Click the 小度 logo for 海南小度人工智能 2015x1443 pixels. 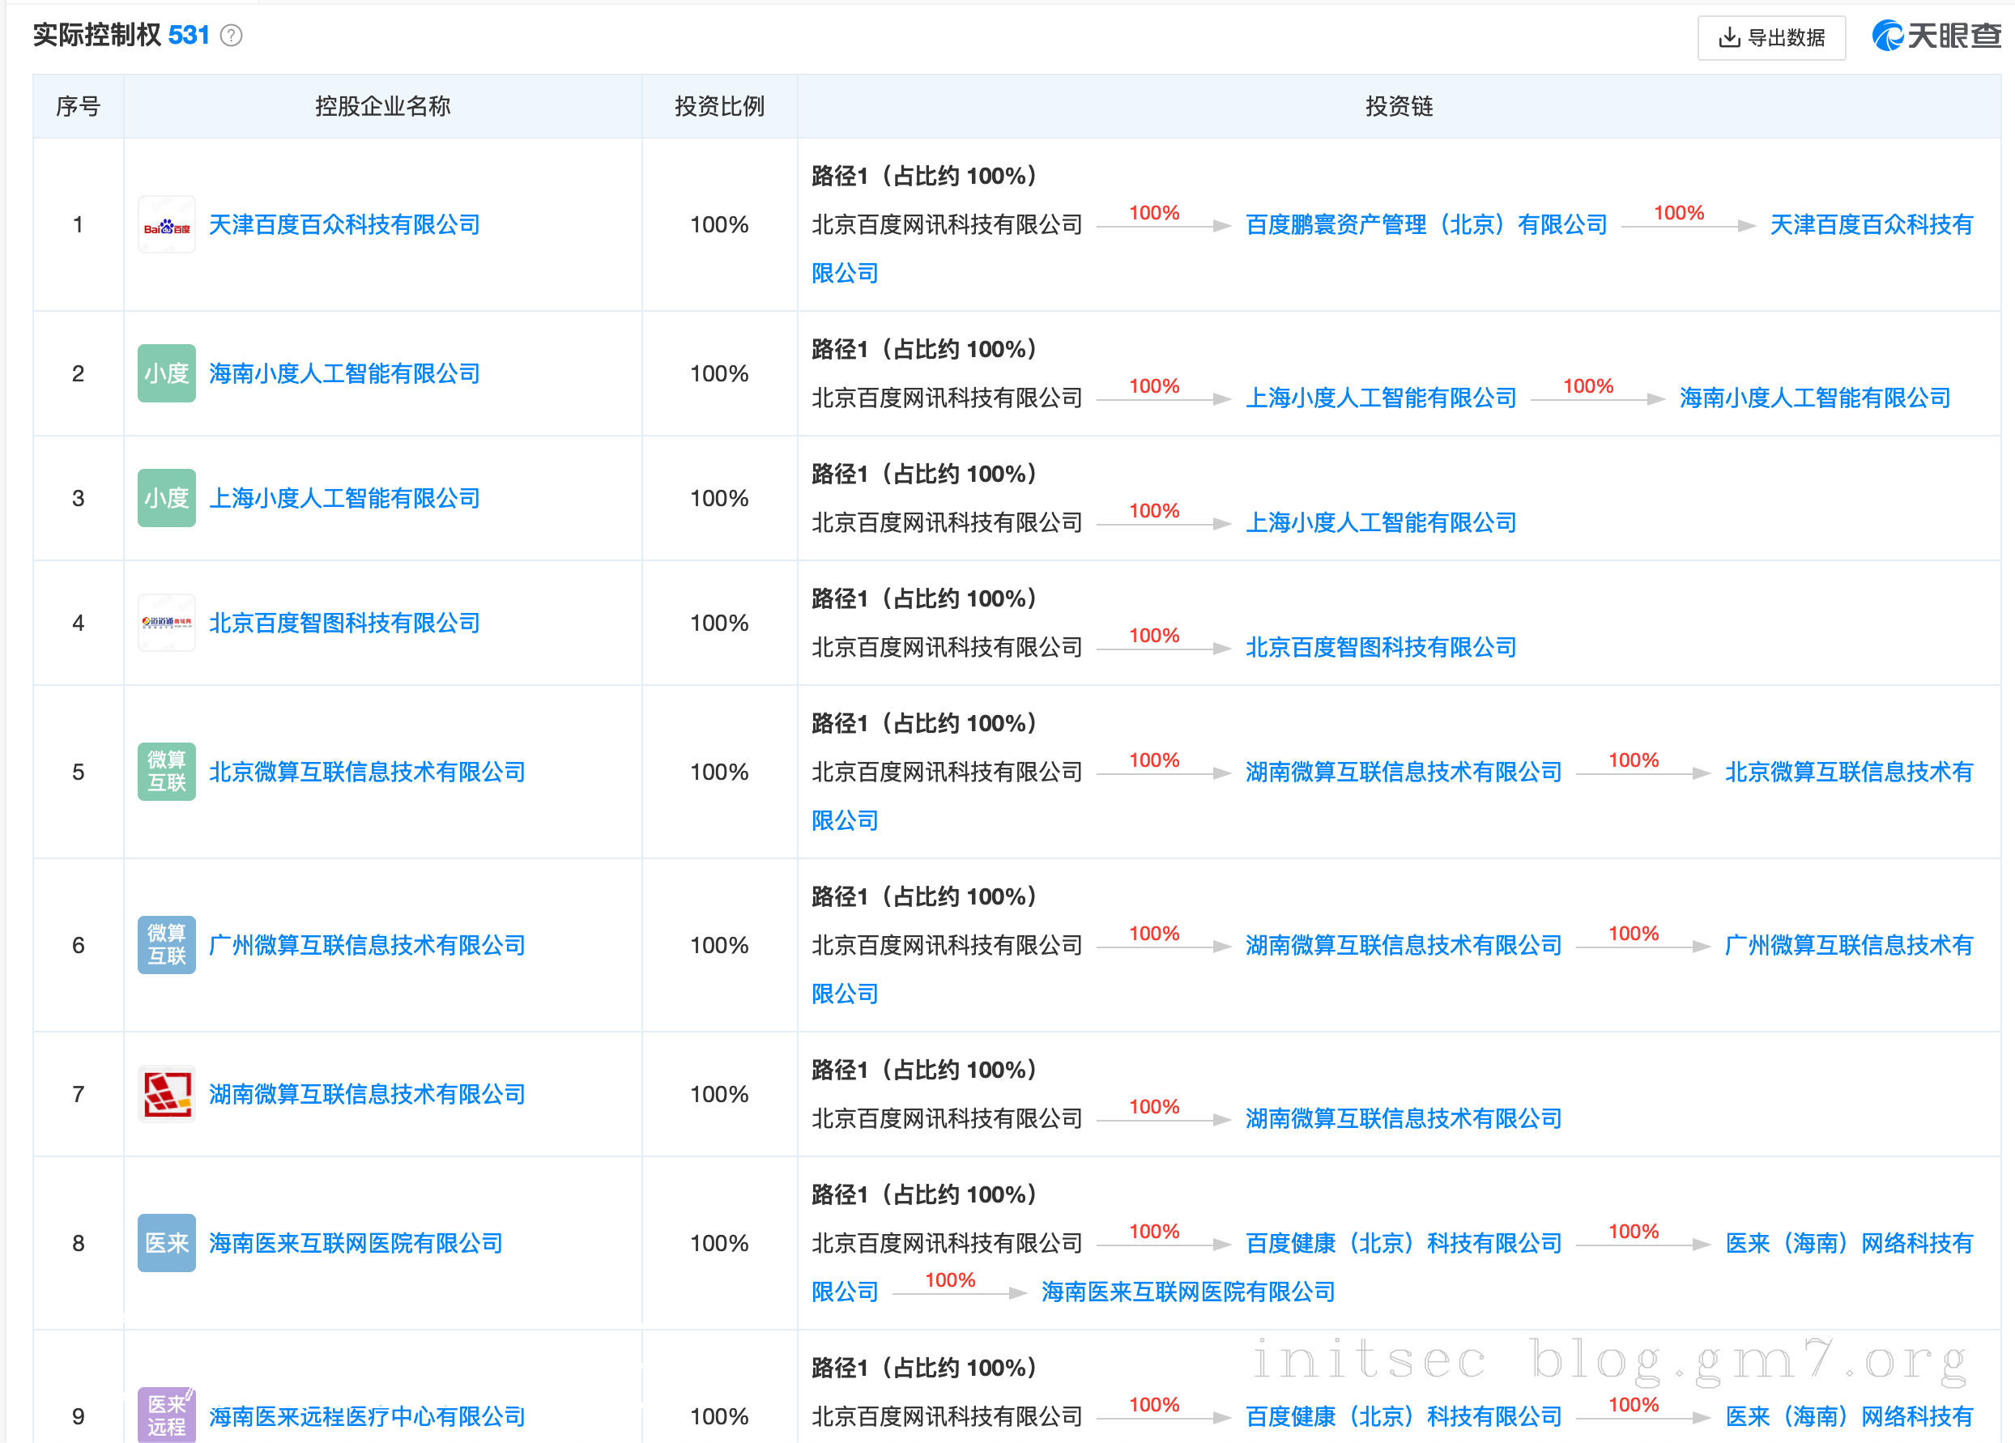[x=167, y=373]
